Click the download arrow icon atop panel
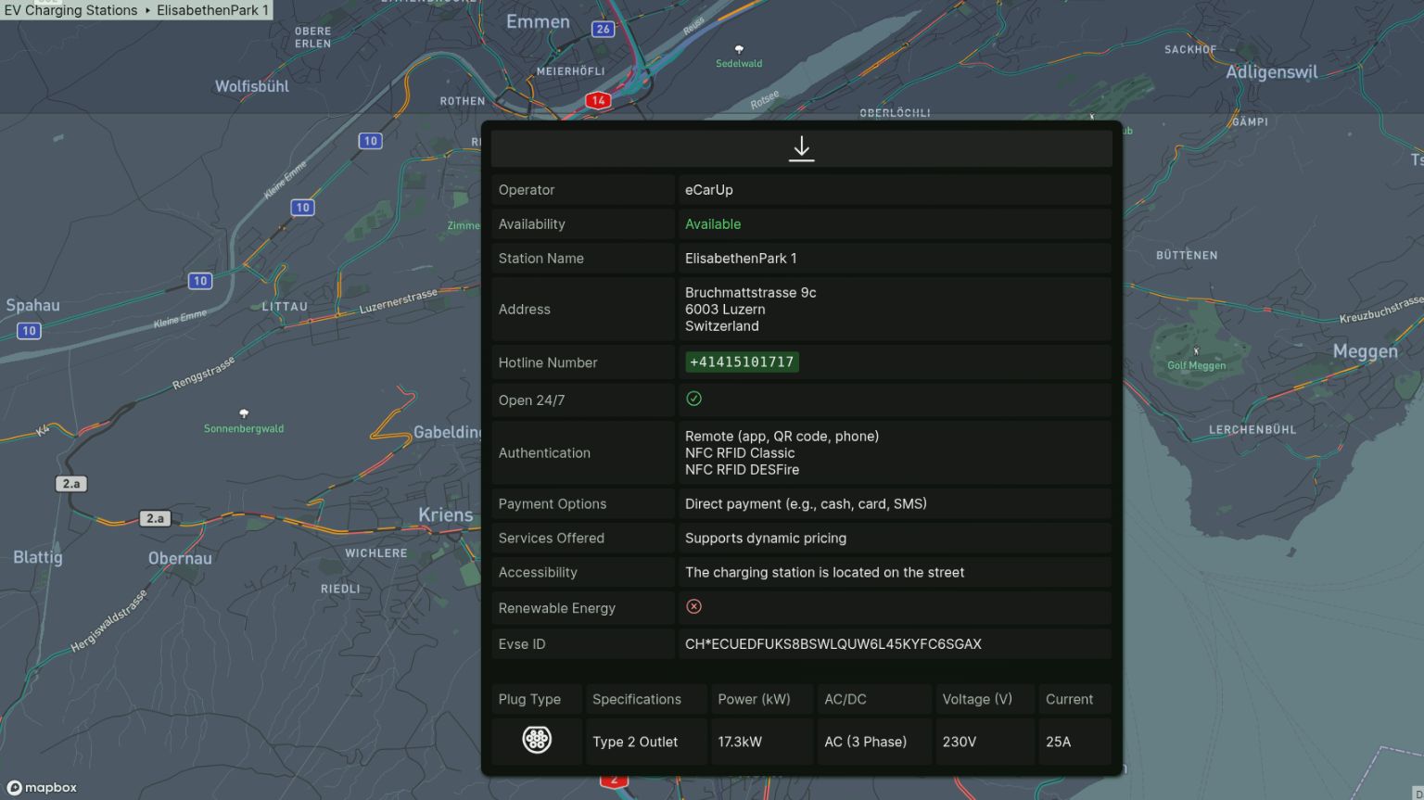 point(801,148)
